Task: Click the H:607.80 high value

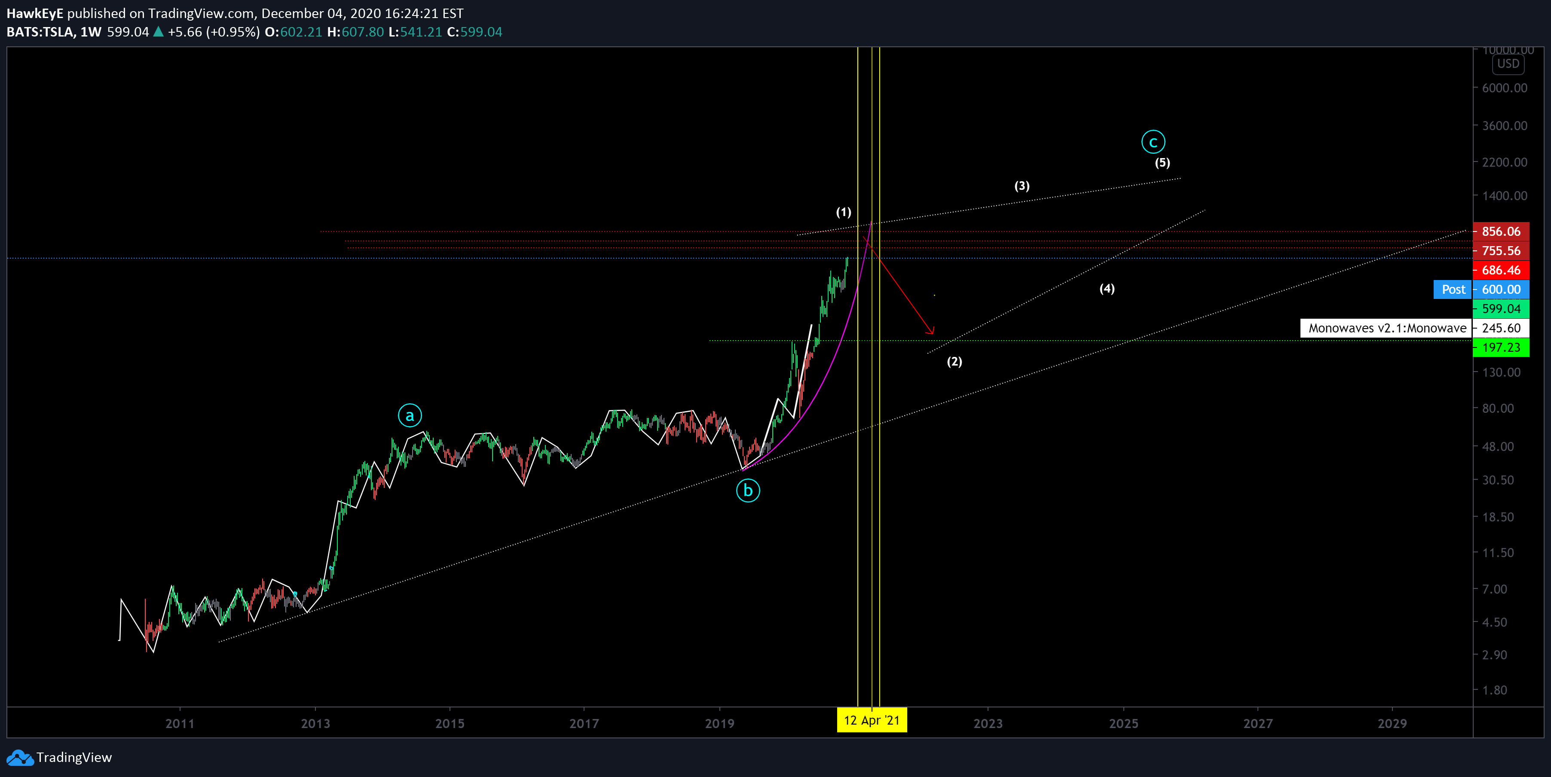Action: click(x=355, y=32)
